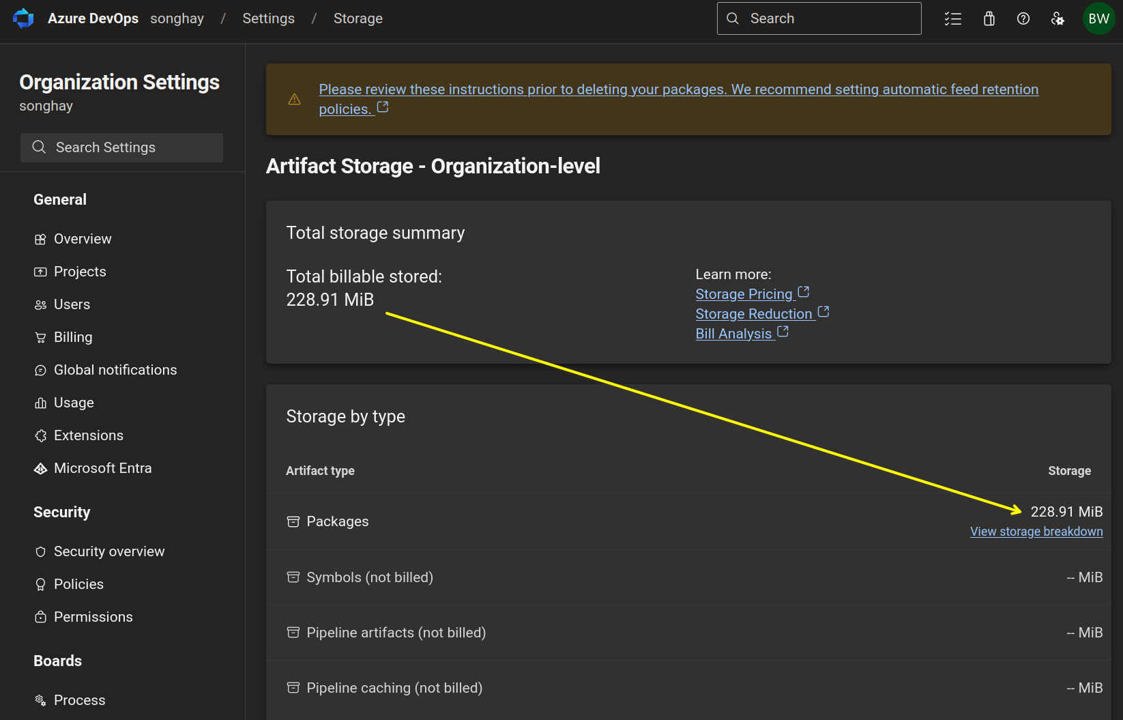Click the Azure DevOps logo icon
1123x720 pixels.
[x=23, y=18]
